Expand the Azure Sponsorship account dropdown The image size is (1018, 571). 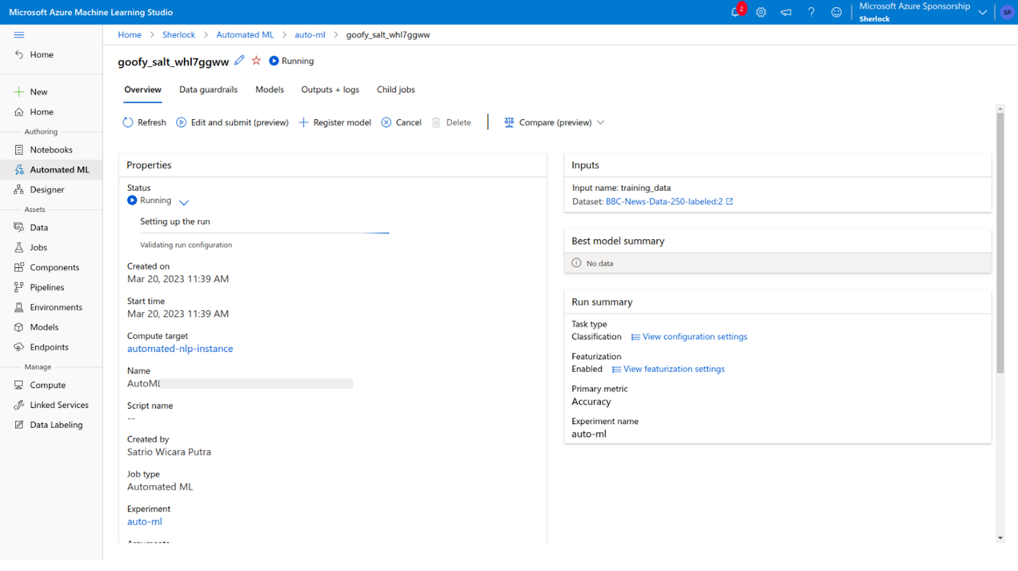(x=983, y=12)
